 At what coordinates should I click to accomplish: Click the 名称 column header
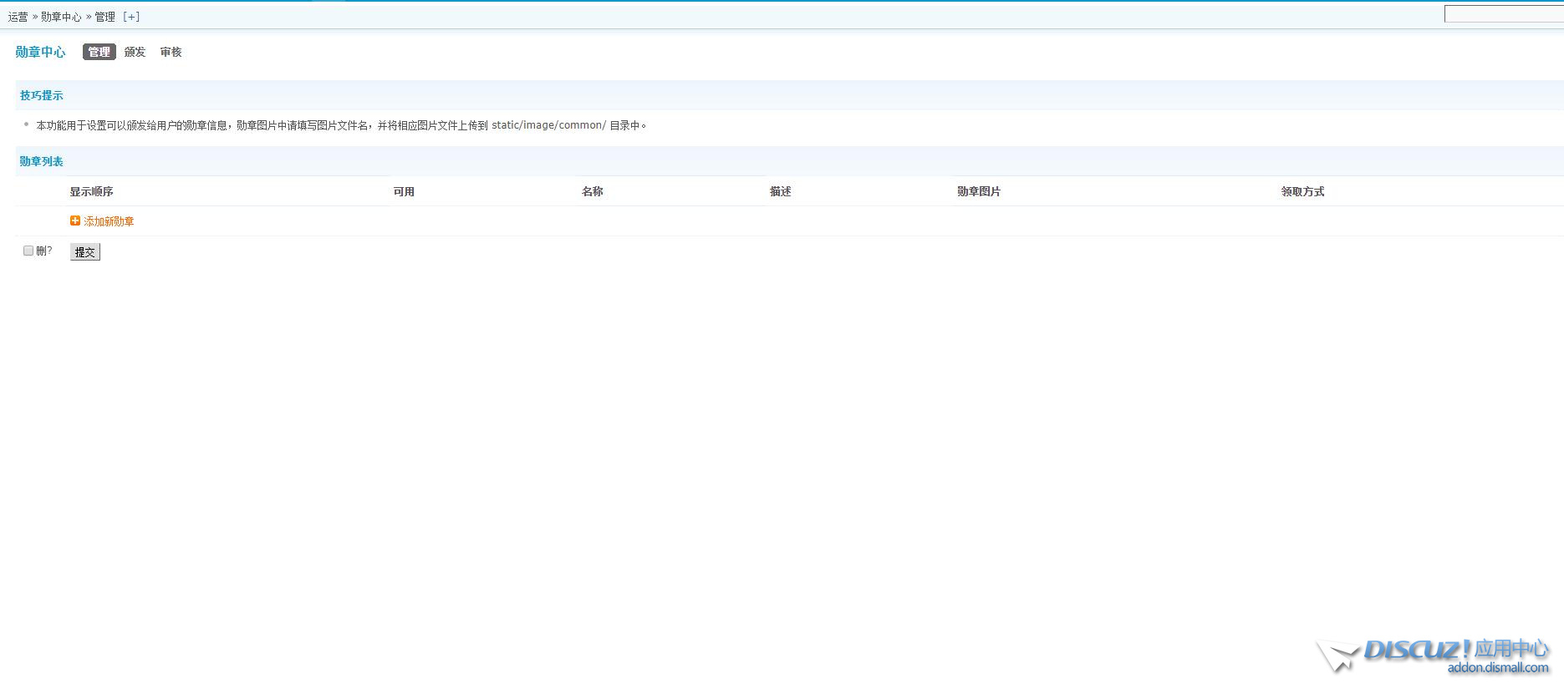coord(592,191)
